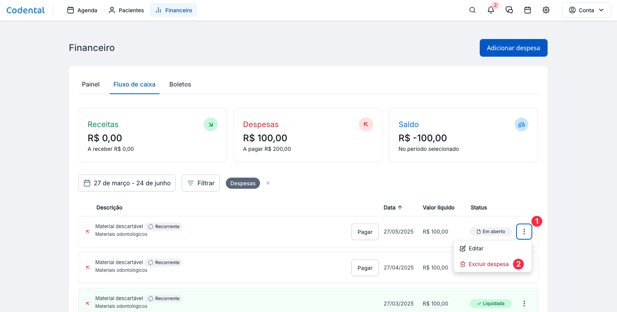Image resolution: width=617 pixels, height=312 pixels.
Task: Click the calendar icon in top bar
Action: (528, 10)
